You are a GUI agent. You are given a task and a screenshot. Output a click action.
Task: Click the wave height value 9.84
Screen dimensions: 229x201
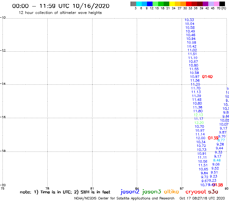click(x=204, y=173)
